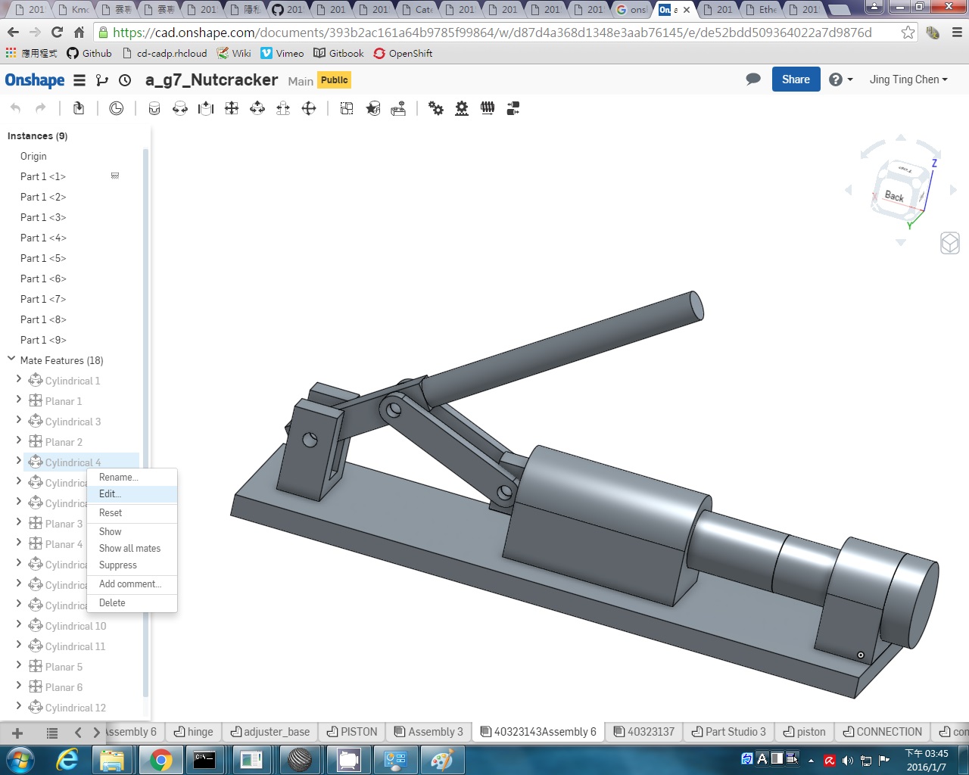Select the Revolute mate tool
This screenshot has height=775, width=969.
(180, 108)
